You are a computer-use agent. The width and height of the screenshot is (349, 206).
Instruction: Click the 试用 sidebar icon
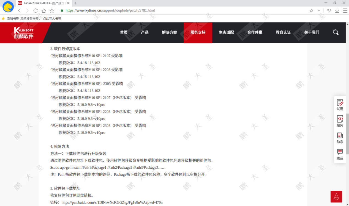[x=340, y=105]
